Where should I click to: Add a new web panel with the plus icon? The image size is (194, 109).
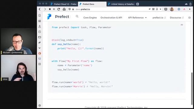click(x=40, y=64)
